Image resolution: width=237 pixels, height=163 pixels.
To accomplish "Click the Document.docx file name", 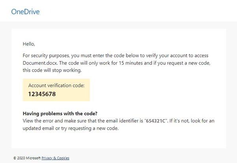I will point(40,63).
